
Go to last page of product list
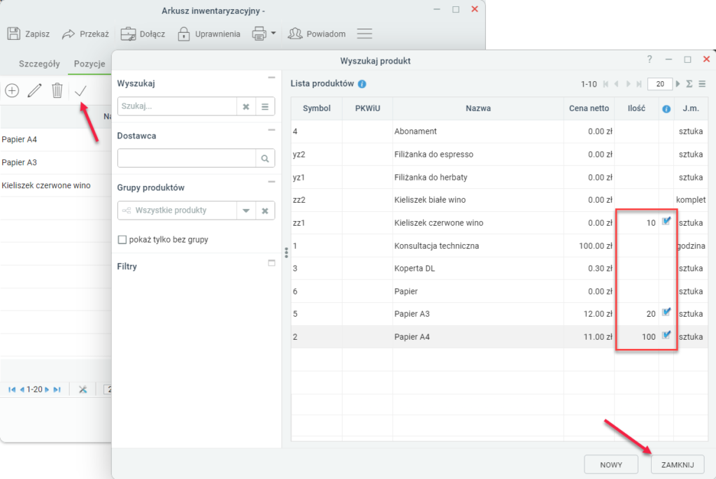(639, 84)
